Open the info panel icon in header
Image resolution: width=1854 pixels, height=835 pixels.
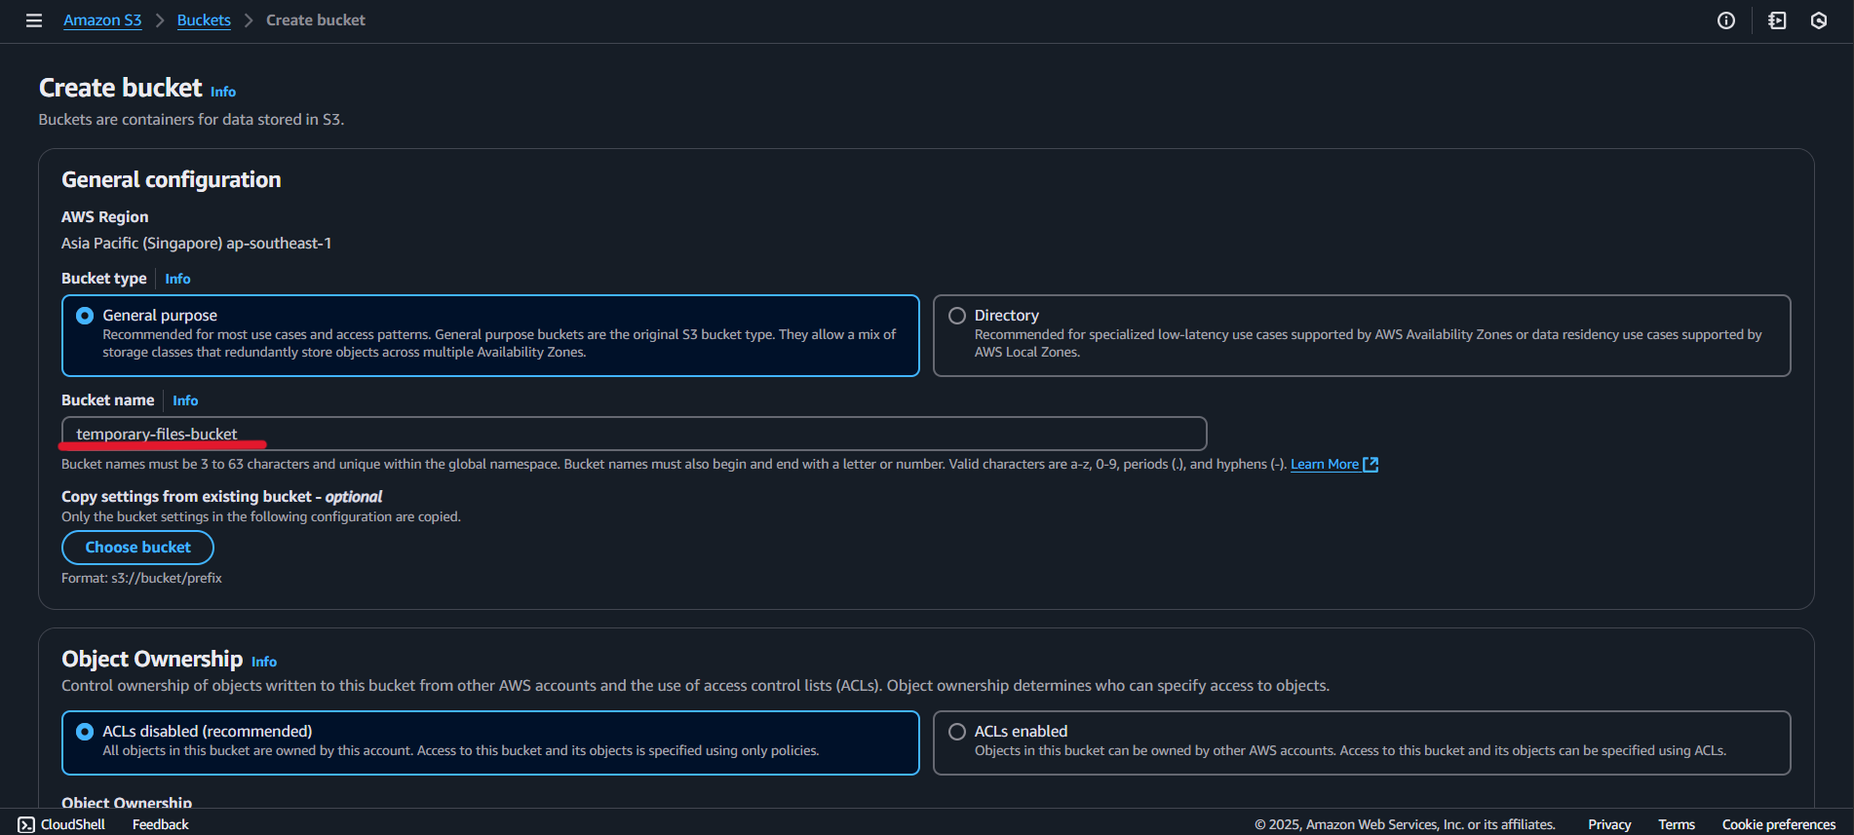click(x=1726, y=20)
